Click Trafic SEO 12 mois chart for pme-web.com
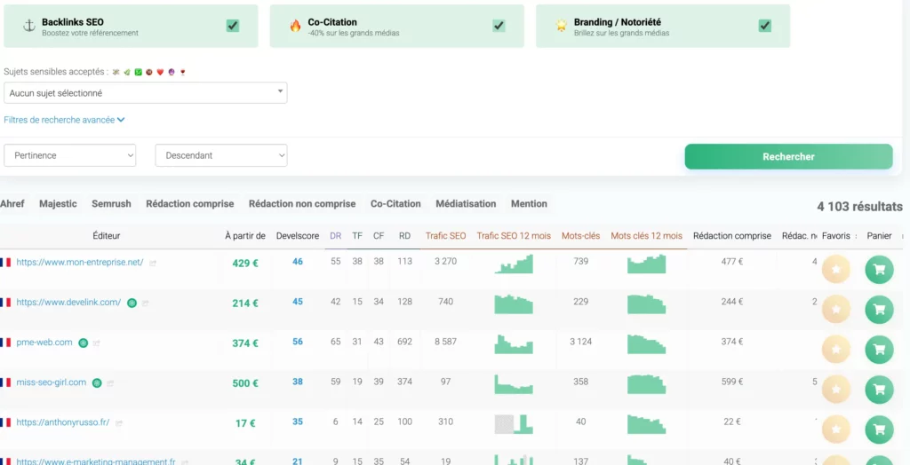The width and height of the screenshot is (910, 465). (513, 343)
